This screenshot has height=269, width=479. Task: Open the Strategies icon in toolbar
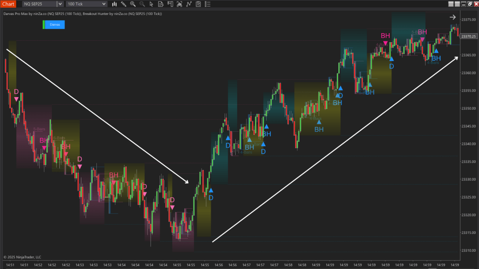(x=189, y=4)
